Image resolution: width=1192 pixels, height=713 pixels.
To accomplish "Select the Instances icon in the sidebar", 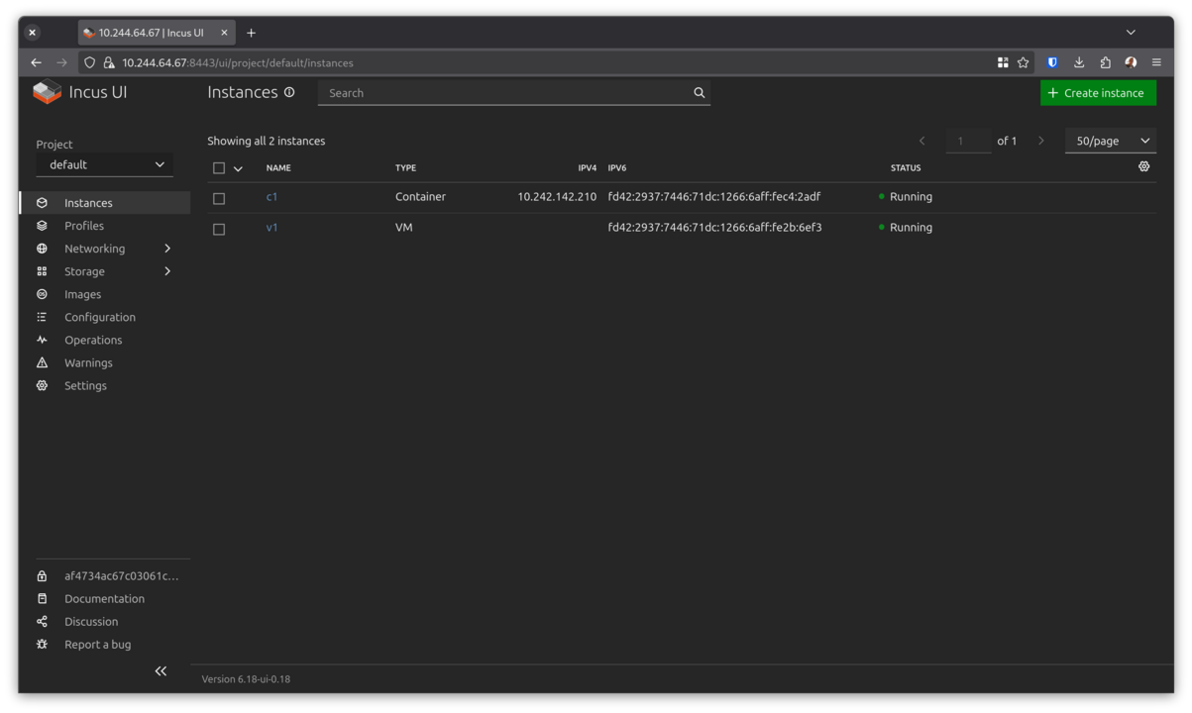I will click(42, 202).
